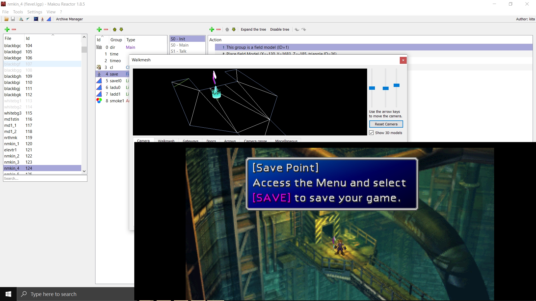Click the blue triangle icon of savel0
Screen dimensions: 536x301
click(x=99, y=81)
